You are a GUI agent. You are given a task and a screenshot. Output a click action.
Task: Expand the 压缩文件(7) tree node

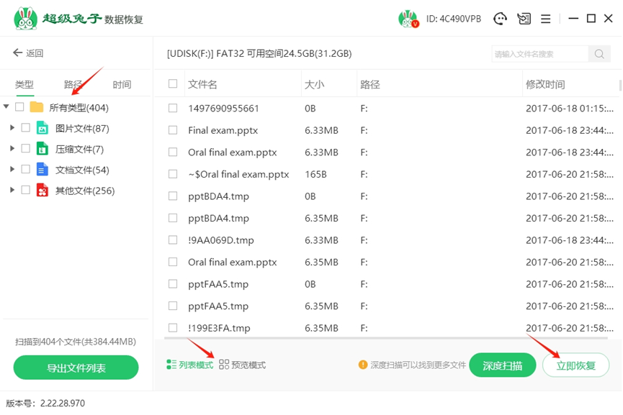(x=12, y=149)
